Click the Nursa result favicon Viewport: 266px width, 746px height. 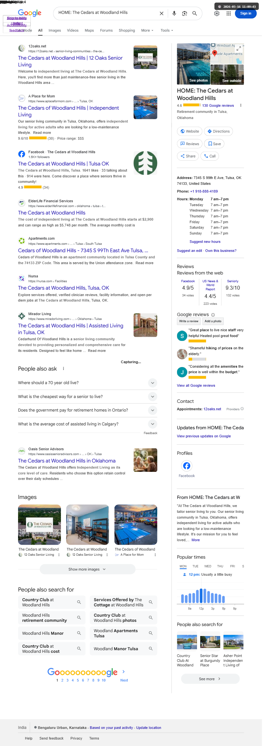point(22,278)
